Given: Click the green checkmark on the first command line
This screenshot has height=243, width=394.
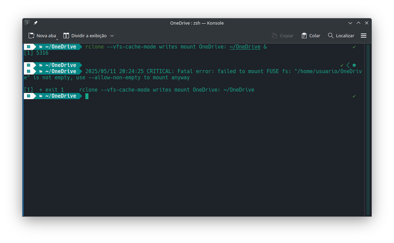Looking at the screenshot, I should tap(354, 47).
